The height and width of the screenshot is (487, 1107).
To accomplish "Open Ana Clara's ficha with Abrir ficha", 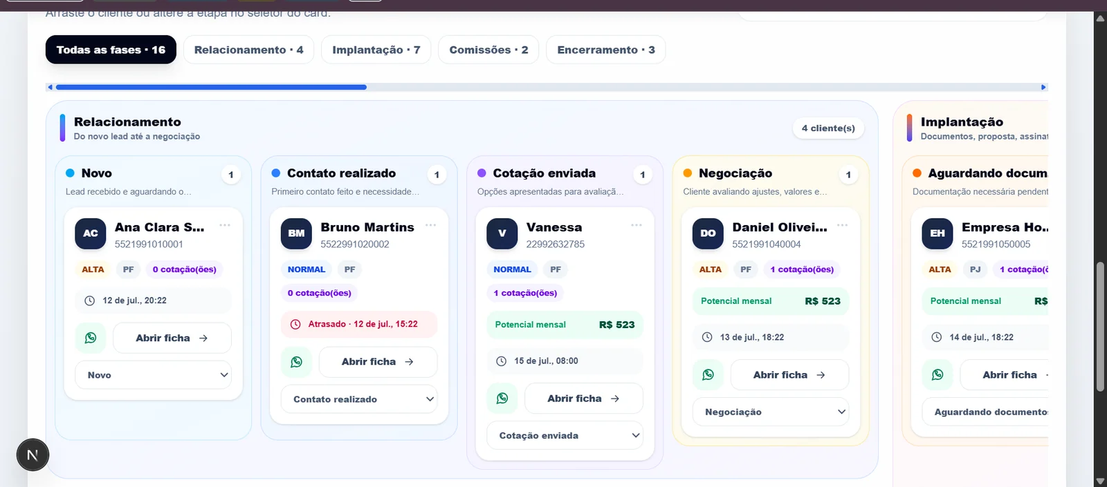I will point(172,338).
